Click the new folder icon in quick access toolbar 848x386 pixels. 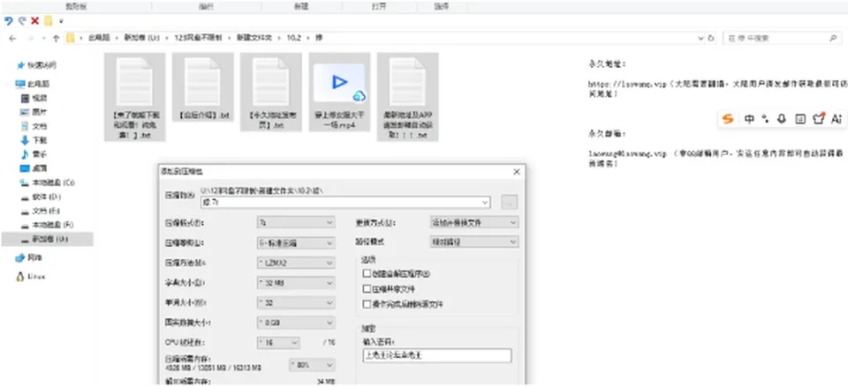48,21
